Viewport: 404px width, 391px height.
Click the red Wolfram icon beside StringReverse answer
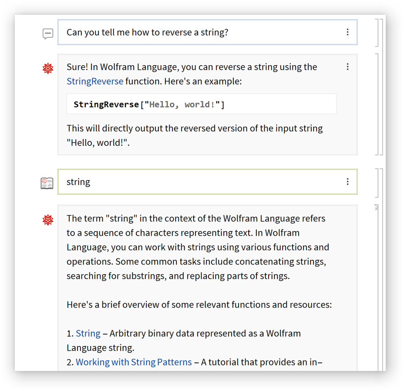48,68
